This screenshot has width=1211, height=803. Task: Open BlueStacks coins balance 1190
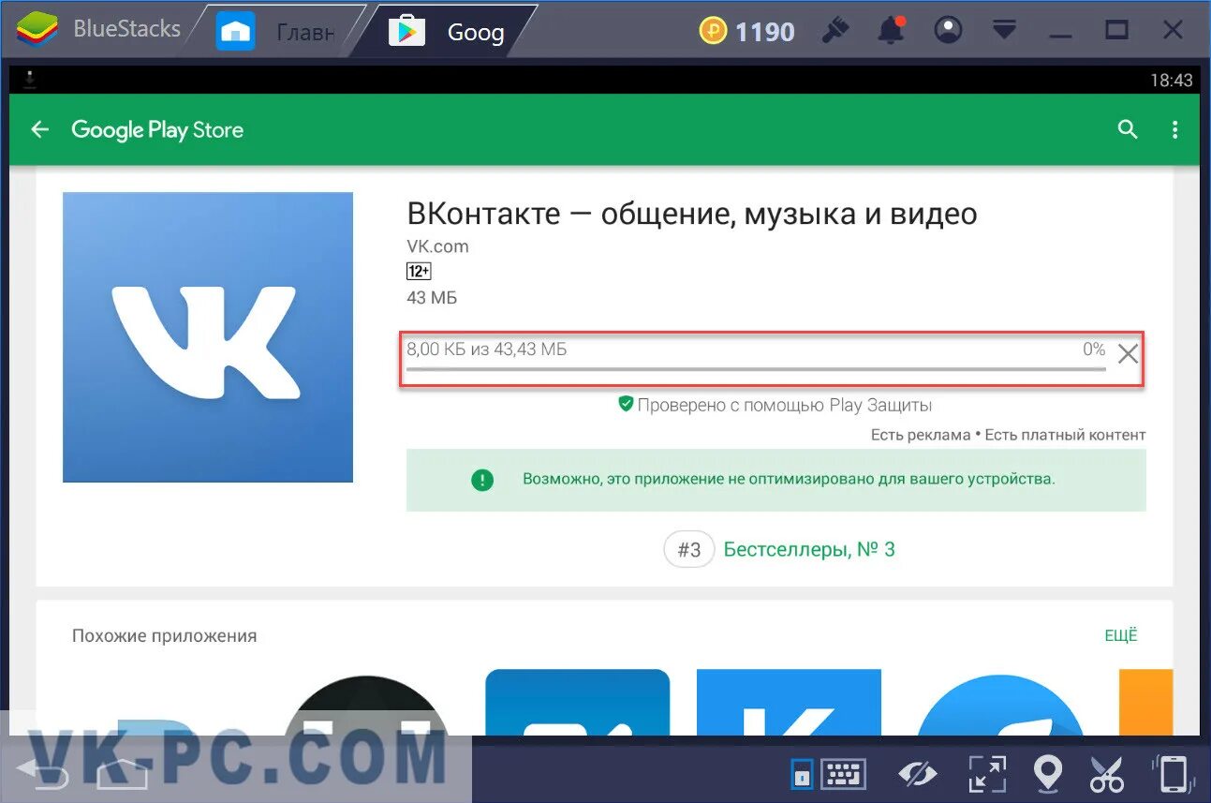pos(747,32)
